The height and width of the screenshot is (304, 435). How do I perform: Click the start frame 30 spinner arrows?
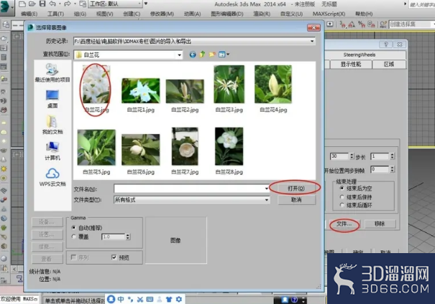tap(352, 156)
